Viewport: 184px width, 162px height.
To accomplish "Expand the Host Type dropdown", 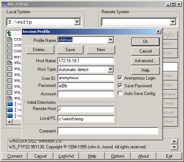I will click(110, 69).
